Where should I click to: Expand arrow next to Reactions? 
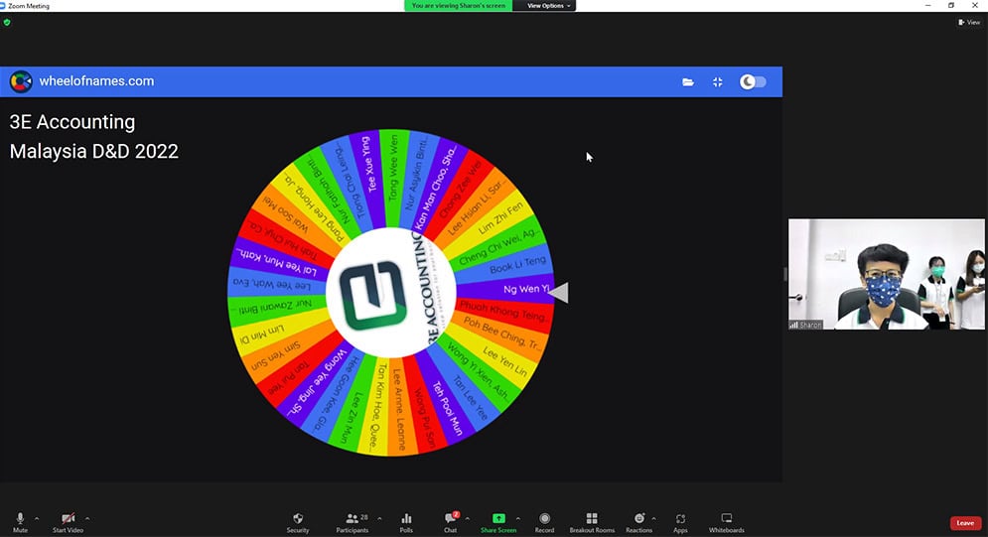(x=653, y=518)
